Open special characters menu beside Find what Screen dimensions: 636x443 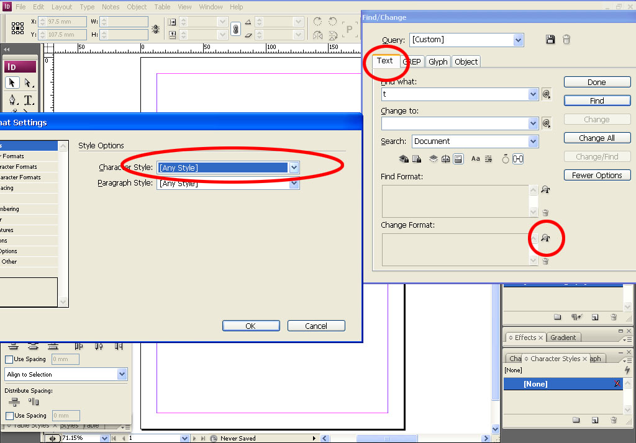547,94
